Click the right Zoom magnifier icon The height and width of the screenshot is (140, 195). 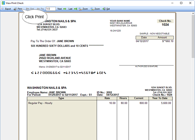pos(92,9)
